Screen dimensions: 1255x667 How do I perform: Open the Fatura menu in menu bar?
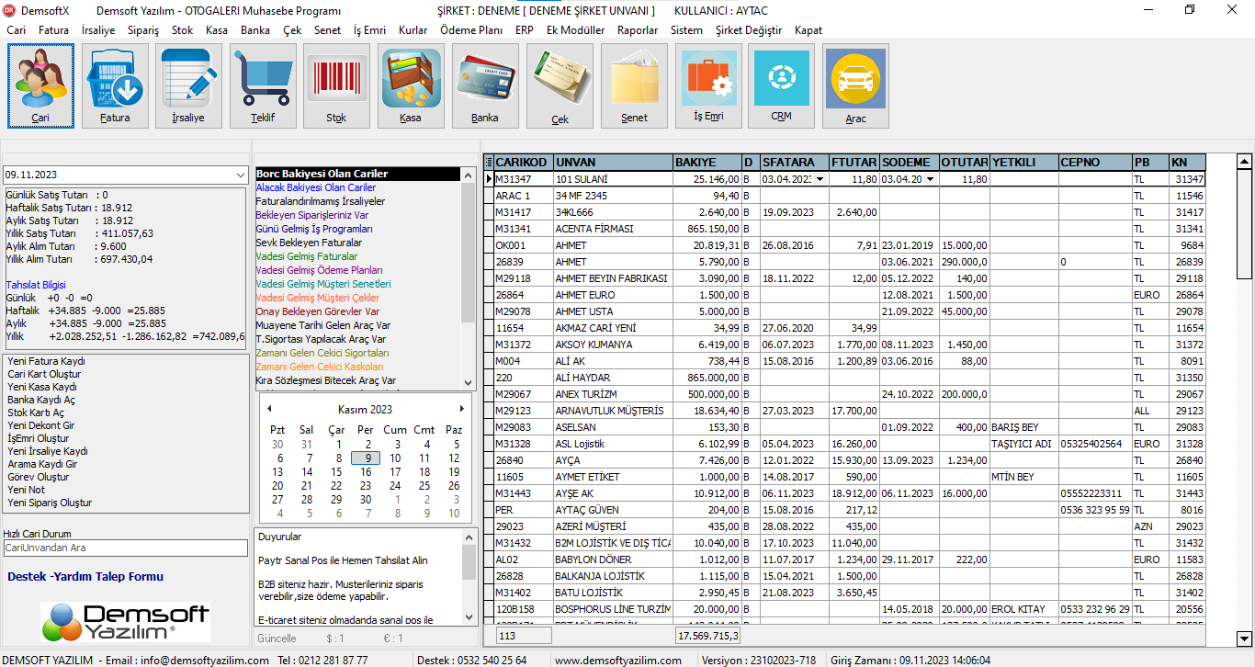tap(53, 30)
